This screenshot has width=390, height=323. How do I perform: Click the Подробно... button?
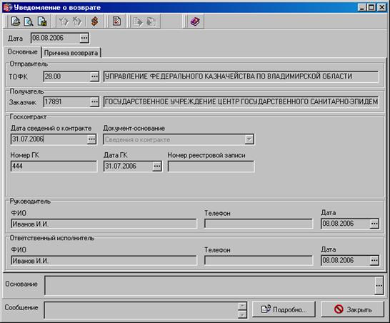tap(284, 309)
